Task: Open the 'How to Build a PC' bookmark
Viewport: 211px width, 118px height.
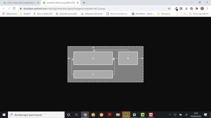Action: click(43, 14)
